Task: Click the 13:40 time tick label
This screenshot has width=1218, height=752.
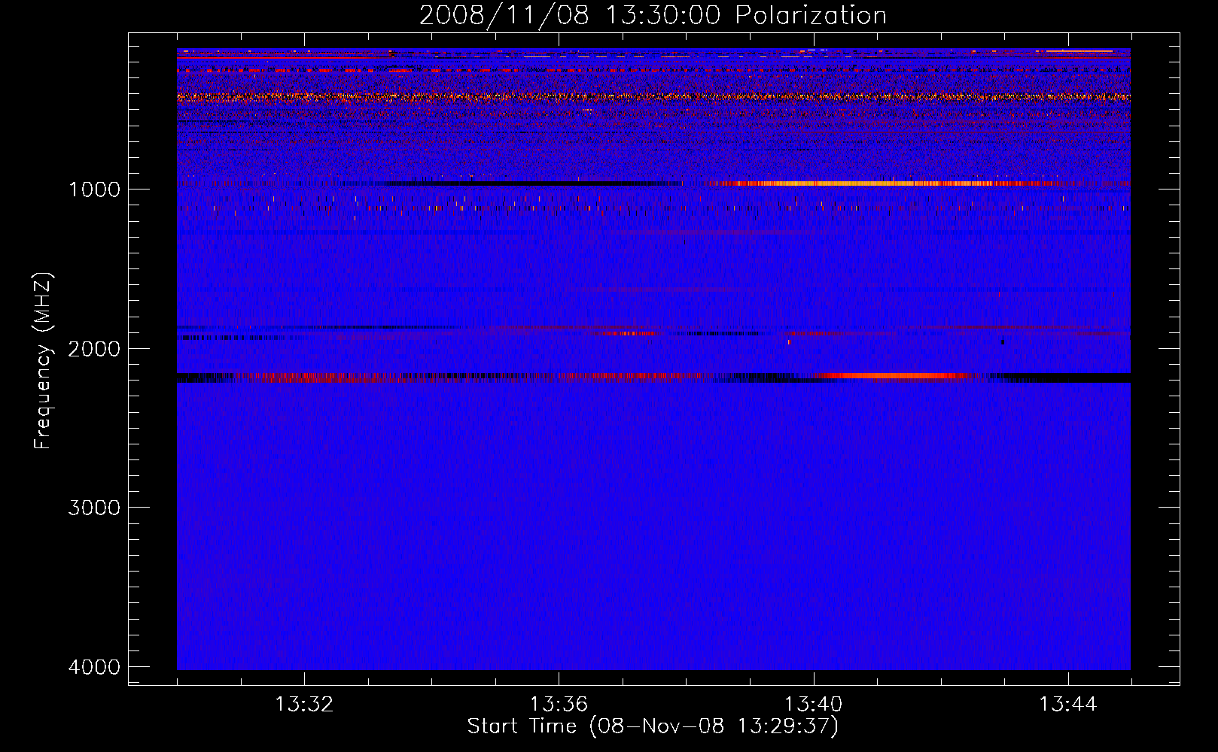Action: click(814, 705)
